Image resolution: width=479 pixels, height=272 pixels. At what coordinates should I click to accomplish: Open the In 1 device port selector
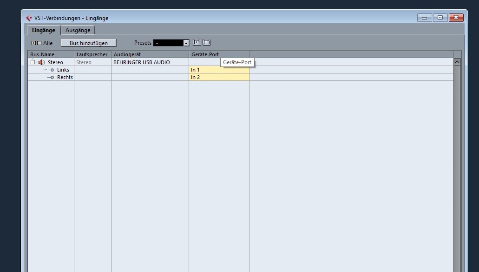[219, 70]
